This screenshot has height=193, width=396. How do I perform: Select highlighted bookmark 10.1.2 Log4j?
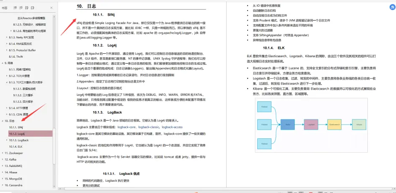tap(30, 134)
